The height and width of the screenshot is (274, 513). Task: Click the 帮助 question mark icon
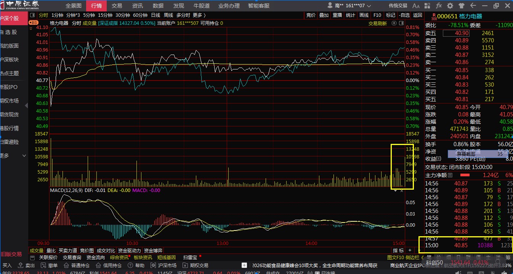click(131, 265)
